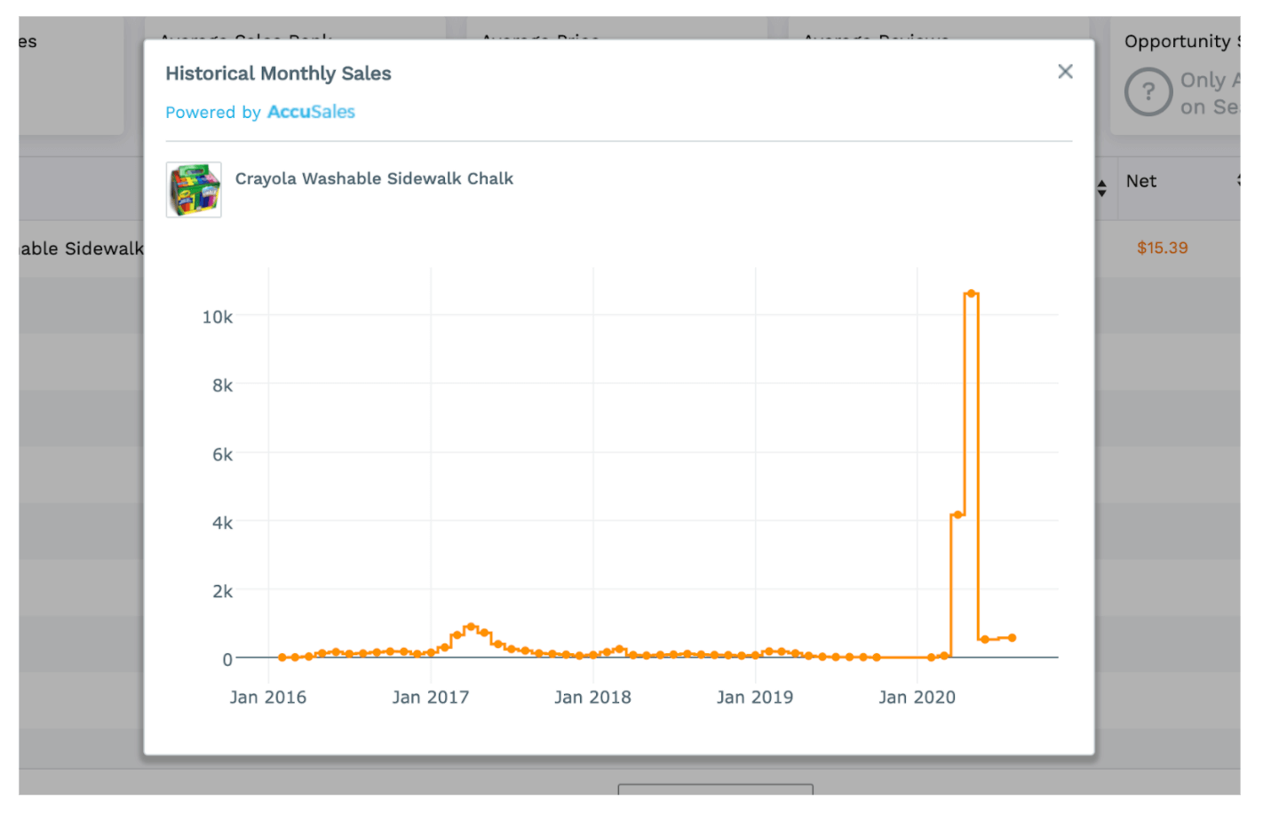Click the 2k y-axis label

[x=222, y=591]
